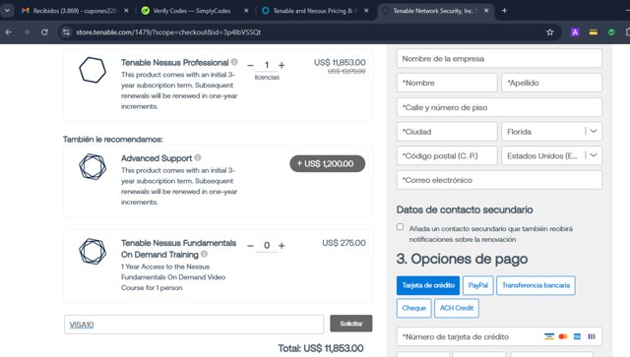Increase On Demand Training quantity

coord(282,245)
